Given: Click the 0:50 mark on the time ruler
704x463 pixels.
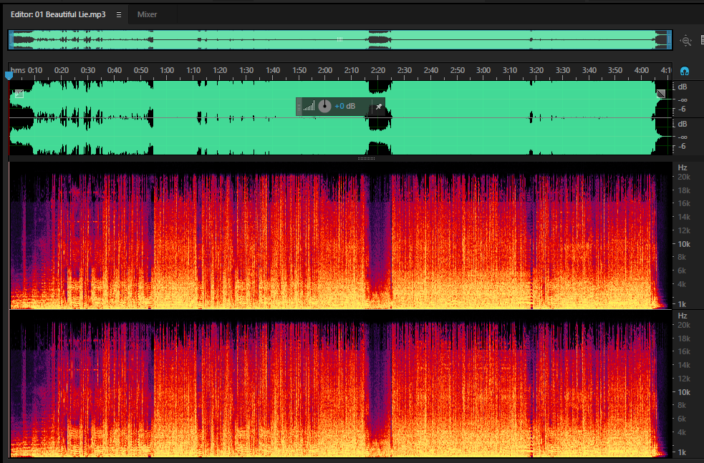Looking at the screenshot, I should 140,70.
